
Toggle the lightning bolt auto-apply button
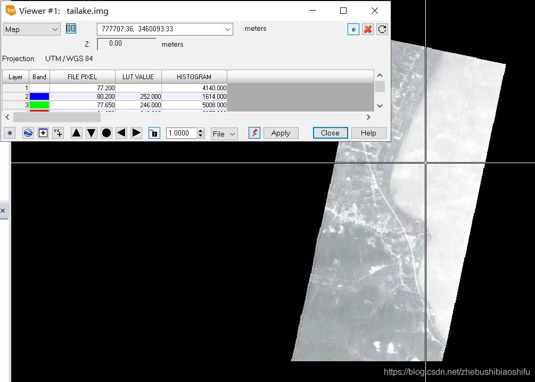click(x=254, y=133)
